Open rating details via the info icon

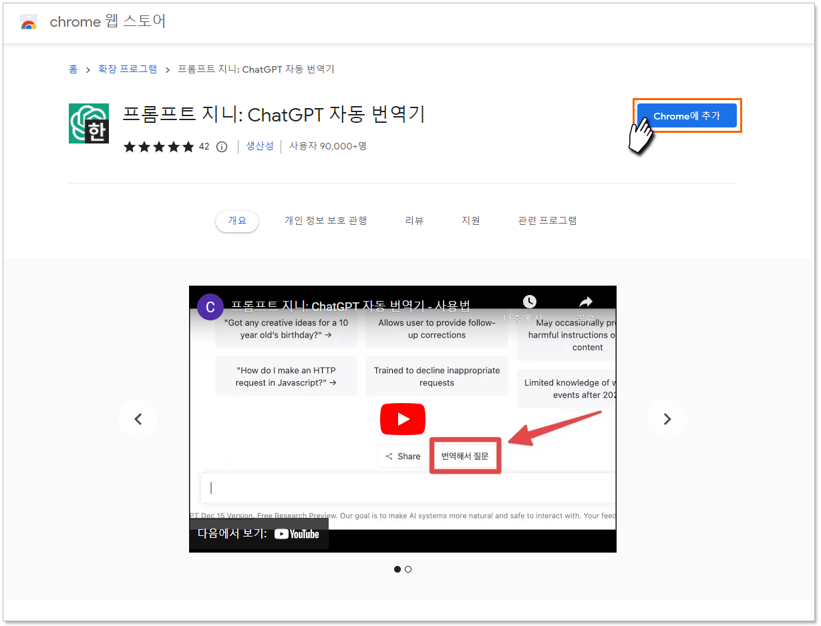(x=221, y=146)
